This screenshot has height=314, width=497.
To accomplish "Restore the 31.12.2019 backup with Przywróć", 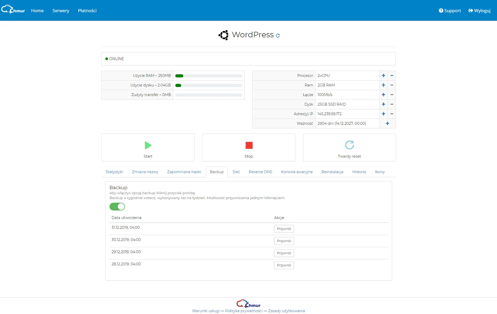I will (284, 229).
